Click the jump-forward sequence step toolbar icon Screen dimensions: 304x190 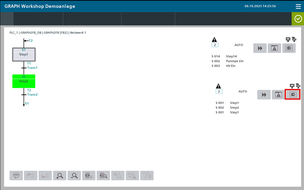(x=31, y=175)
